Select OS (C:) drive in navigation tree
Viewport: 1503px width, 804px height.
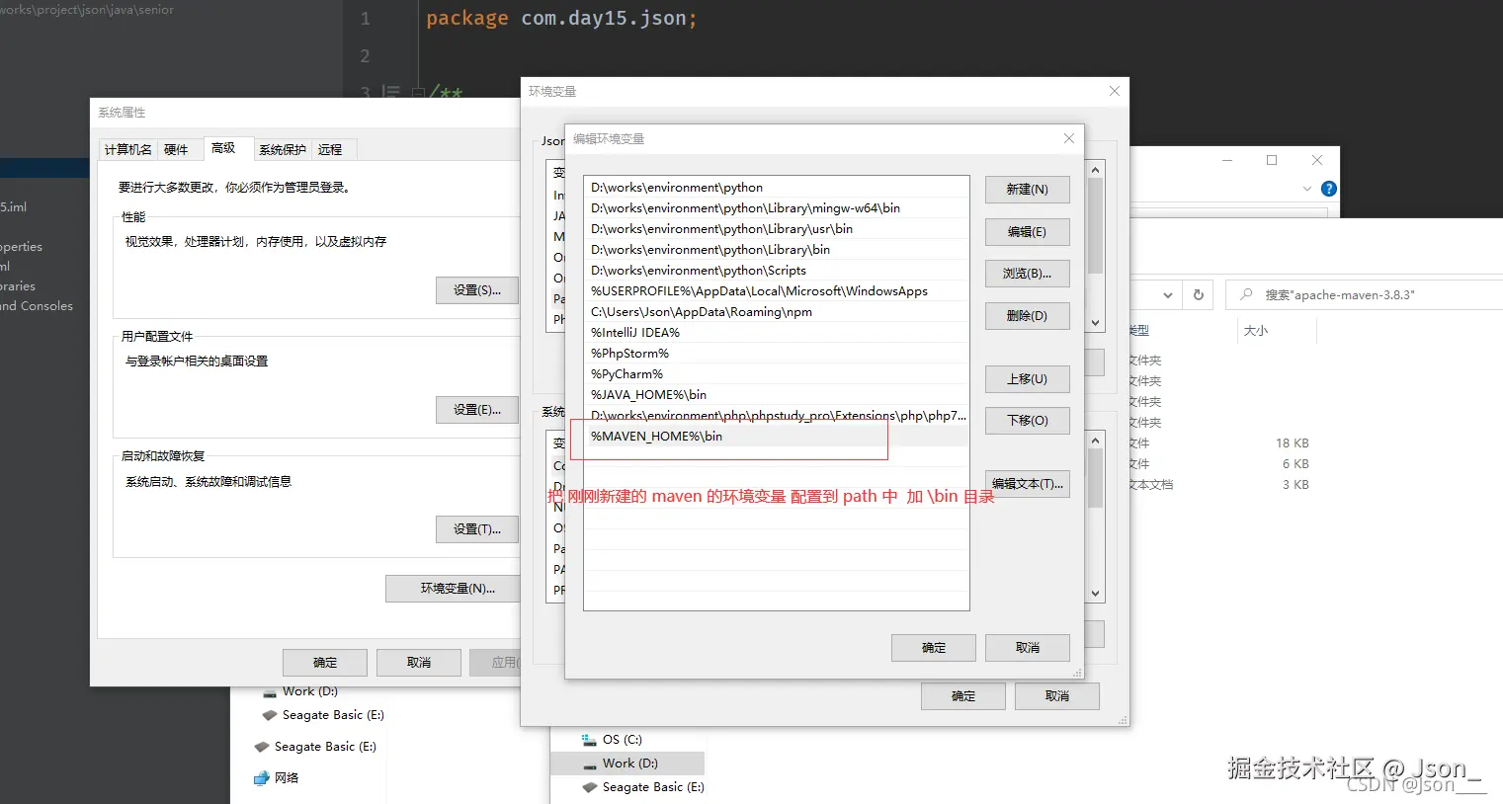coord(623,740)
